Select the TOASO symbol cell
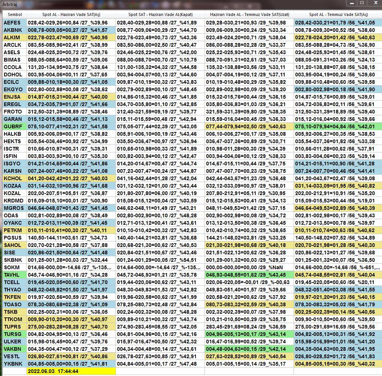Viewport: 382px width, 376px height. [x=14, y=305]
